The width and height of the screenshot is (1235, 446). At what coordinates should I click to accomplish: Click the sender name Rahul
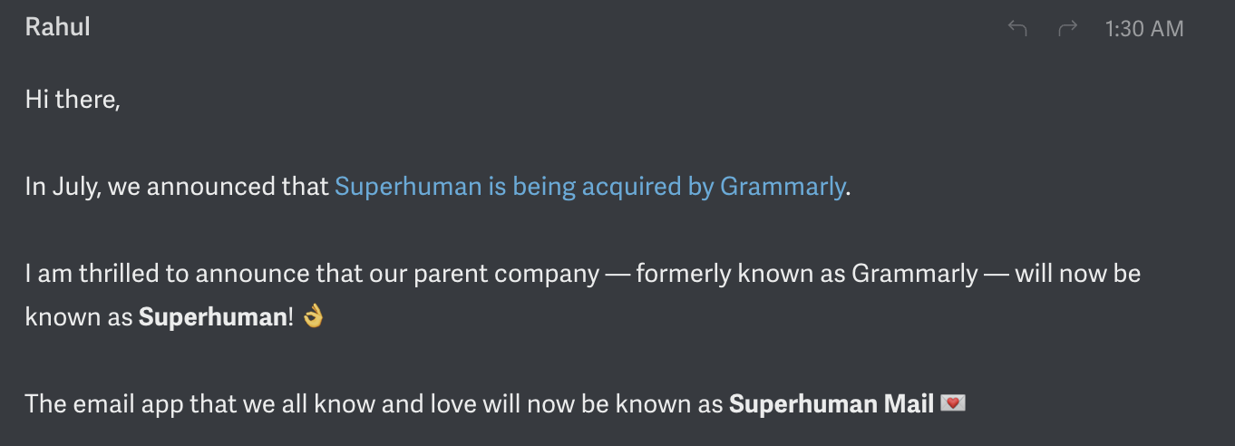57,27
